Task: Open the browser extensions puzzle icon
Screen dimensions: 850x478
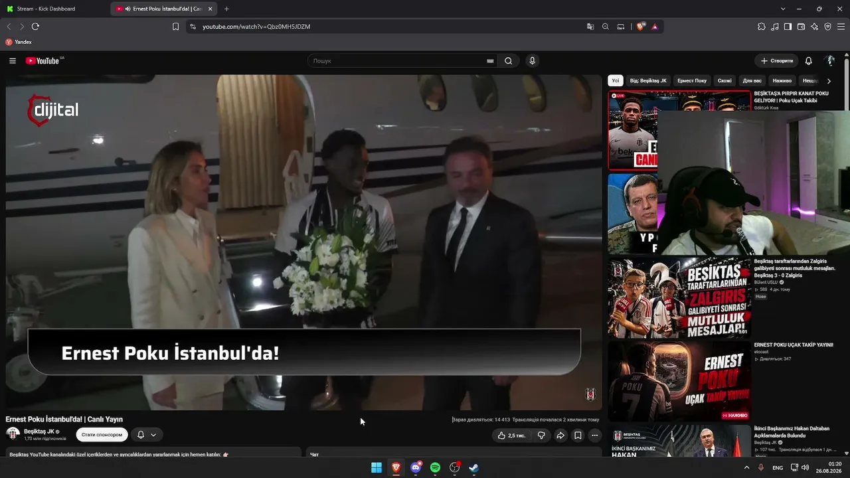Action: (x=761, y=27)
